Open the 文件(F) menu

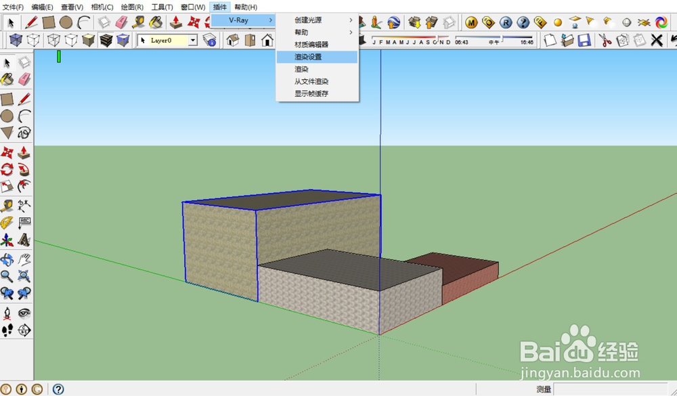point(13,7)
